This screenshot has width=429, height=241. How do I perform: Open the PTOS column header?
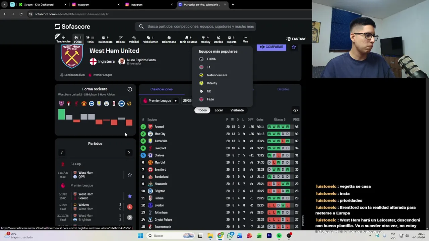pyautogui.click(x=296, y=119)
